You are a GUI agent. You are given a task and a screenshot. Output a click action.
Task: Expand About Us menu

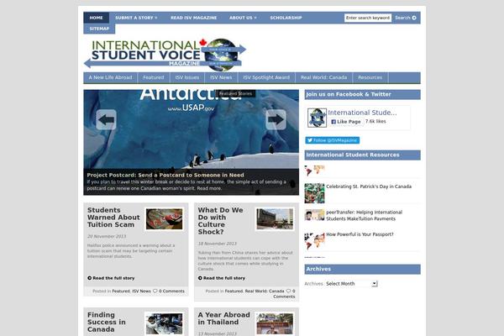coord(243,18)
